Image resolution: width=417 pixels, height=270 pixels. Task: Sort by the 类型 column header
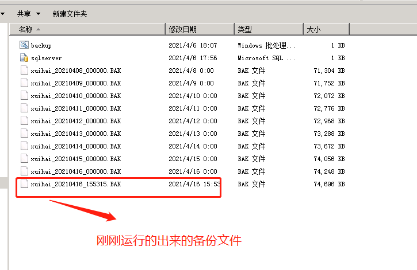coord(269,29)
